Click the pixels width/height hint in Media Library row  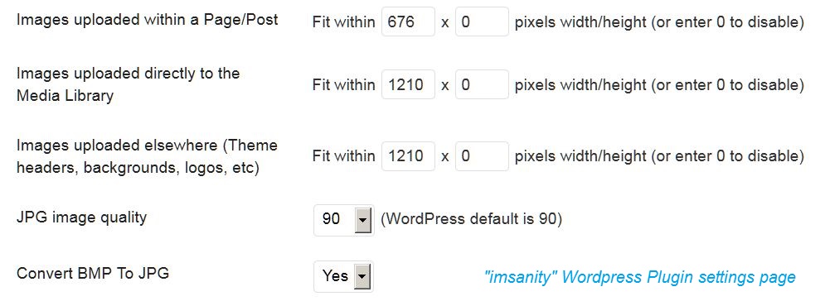(659, 85)
